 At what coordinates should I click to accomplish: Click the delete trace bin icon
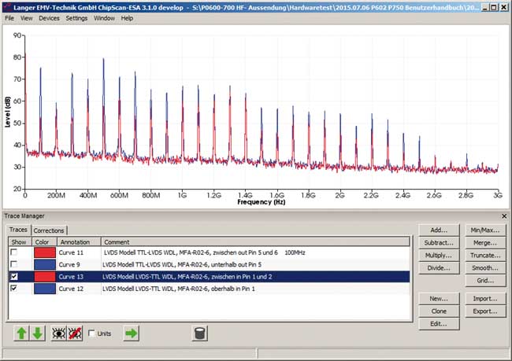[x=200, y=333]
